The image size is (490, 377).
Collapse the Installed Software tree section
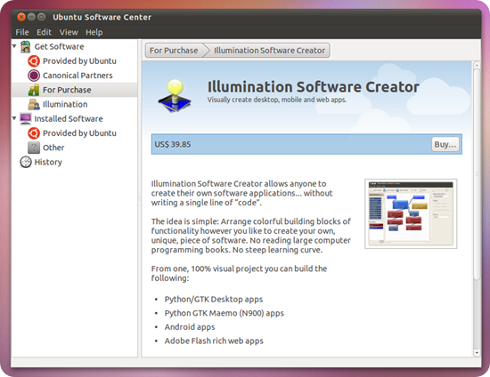pyautogui.click(x=14, y=118)
